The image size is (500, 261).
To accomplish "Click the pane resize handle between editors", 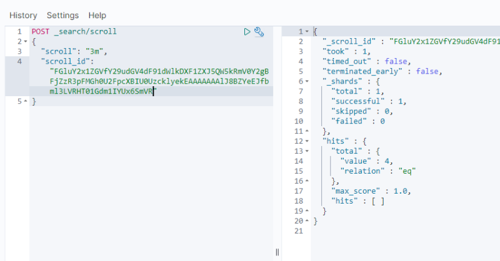I will (277, 252).
